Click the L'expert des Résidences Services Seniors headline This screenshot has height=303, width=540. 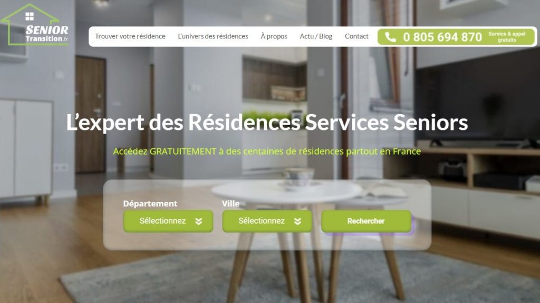coord(267,122)
